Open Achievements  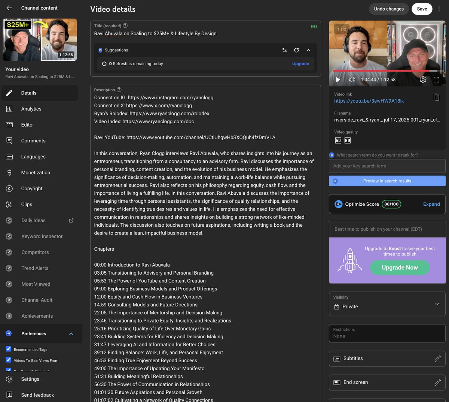pyautogui.click(x=40, y=316)
